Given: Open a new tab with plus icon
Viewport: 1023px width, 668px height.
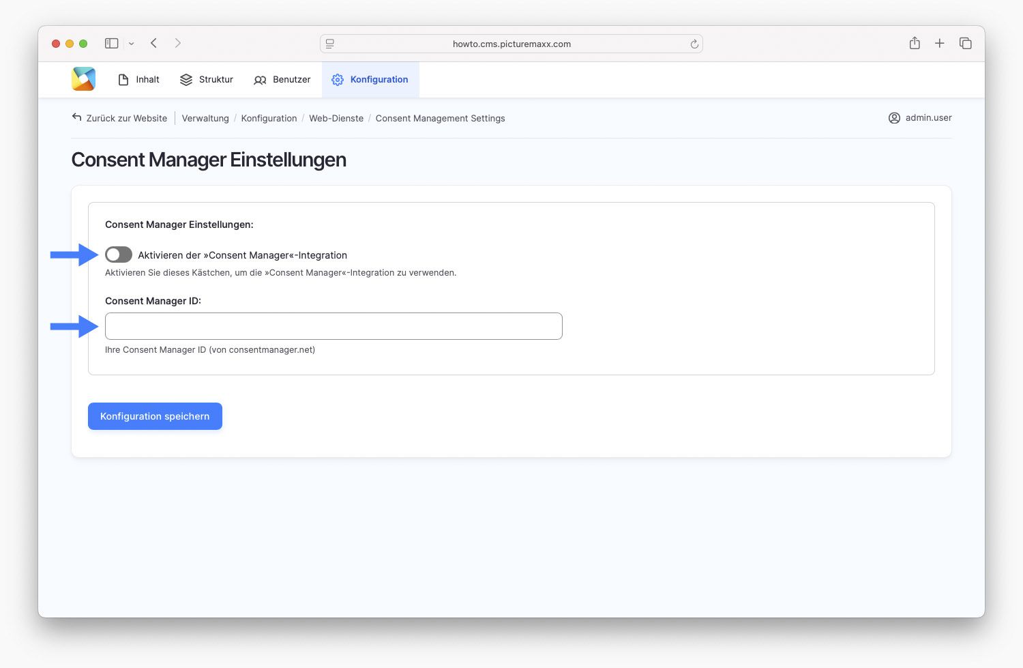Looking at the screenshot, I should pyautogui.click(x=939, y=43).
